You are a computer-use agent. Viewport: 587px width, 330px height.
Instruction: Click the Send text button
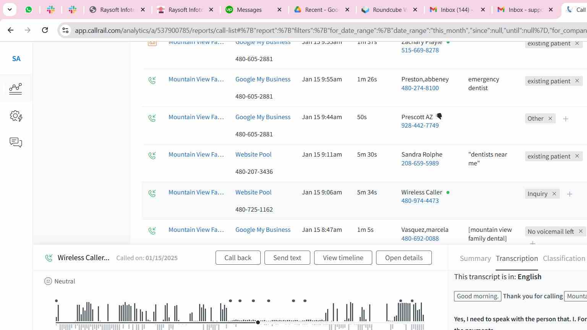coord(287,258)
